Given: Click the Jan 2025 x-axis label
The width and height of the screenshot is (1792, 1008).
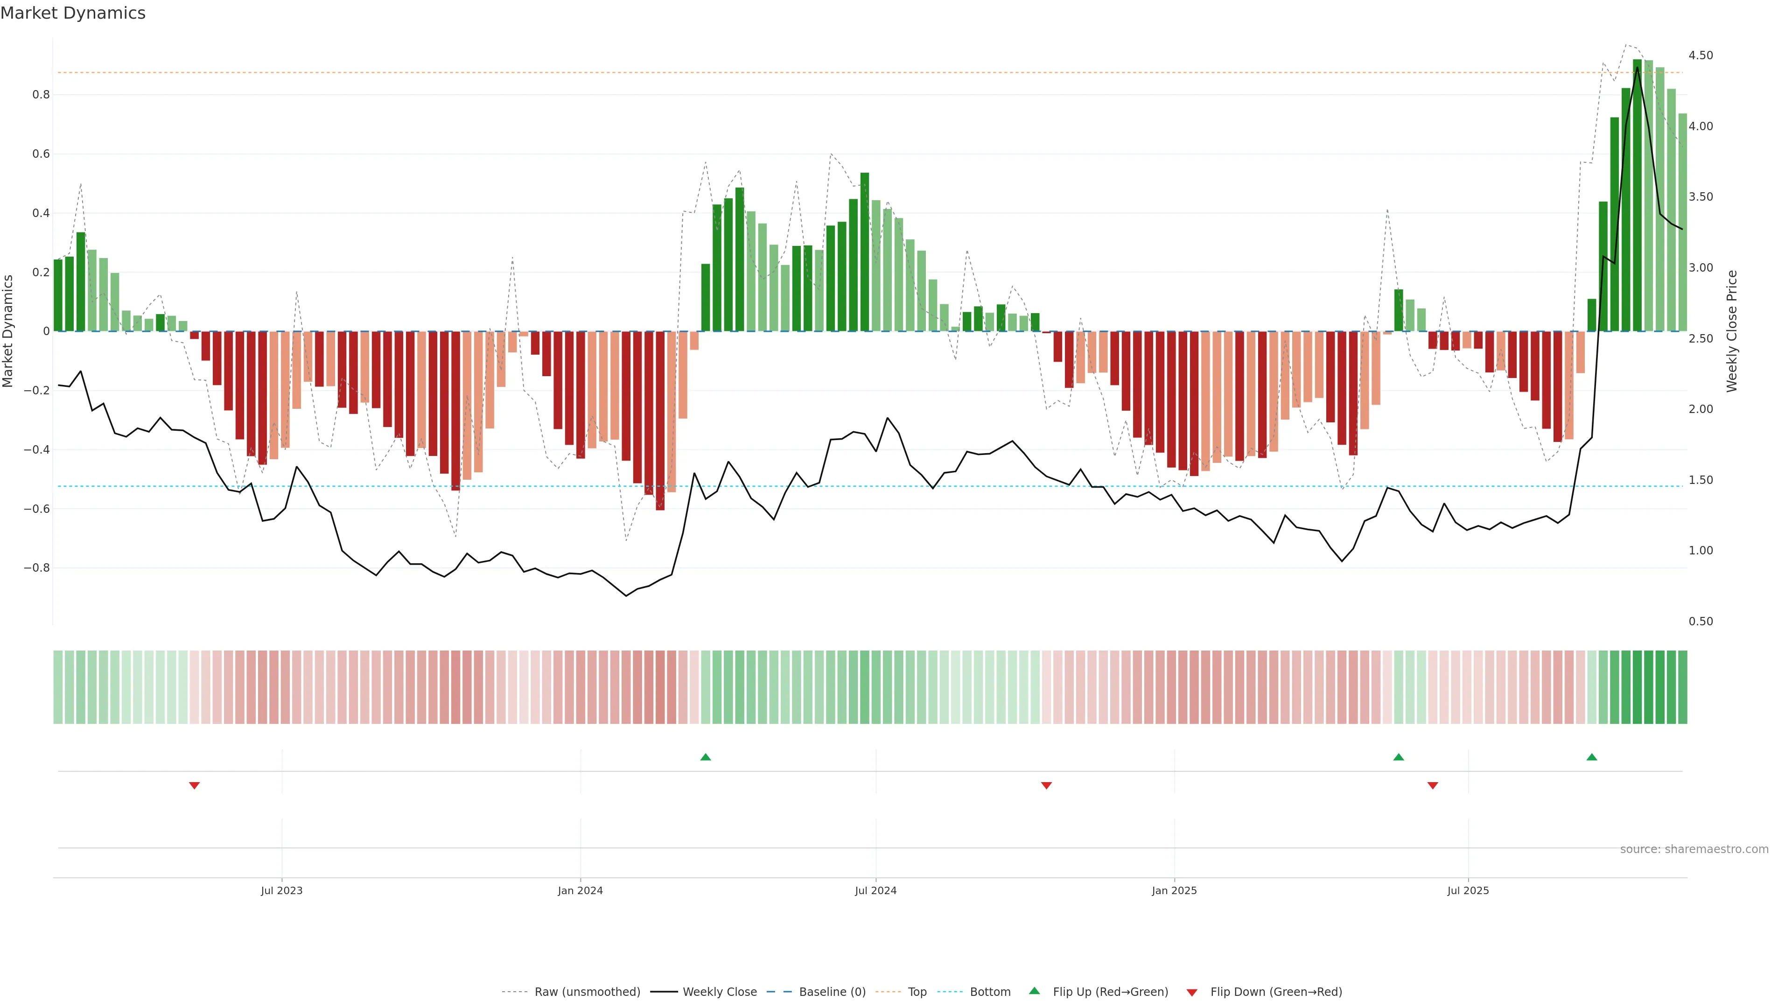Looking at the screenshot, I should click(1174, 890).
